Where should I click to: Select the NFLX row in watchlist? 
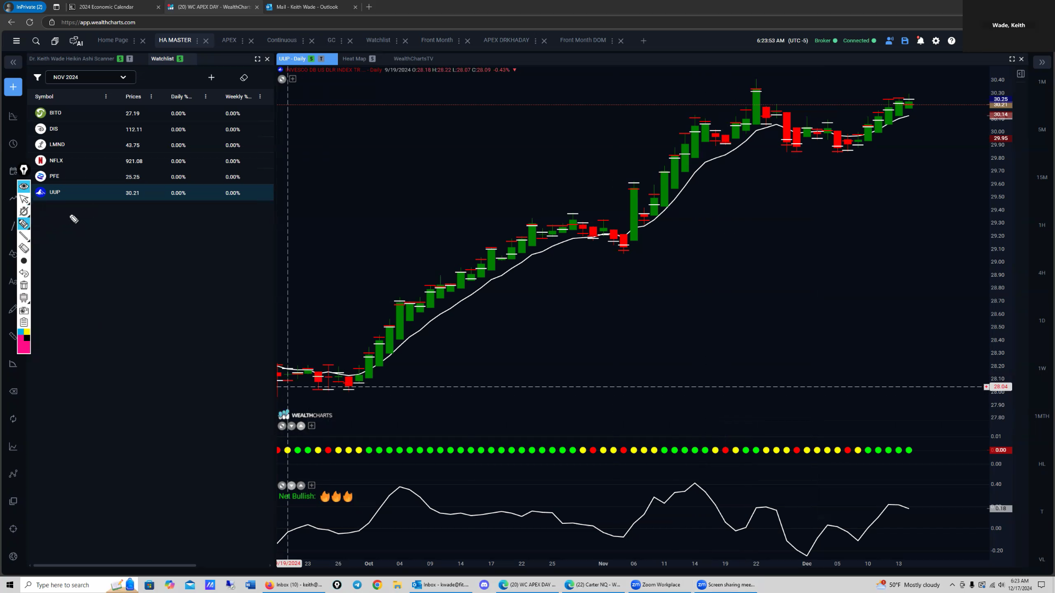click(151, 161)
